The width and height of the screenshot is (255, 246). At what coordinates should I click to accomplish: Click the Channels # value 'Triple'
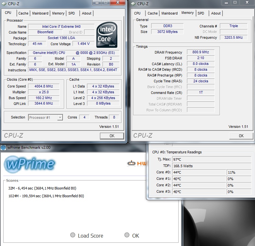[234, 26]
